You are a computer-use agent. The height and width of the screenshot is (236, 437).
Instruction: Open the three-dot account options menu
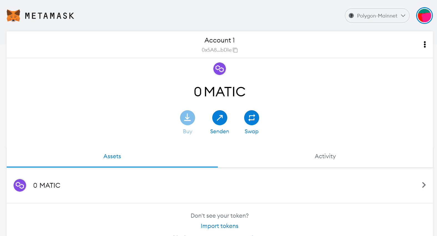(425, 44)
